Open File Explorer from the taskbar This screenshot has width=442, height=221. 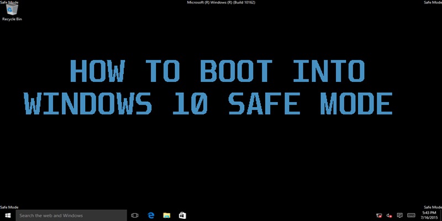166,215
